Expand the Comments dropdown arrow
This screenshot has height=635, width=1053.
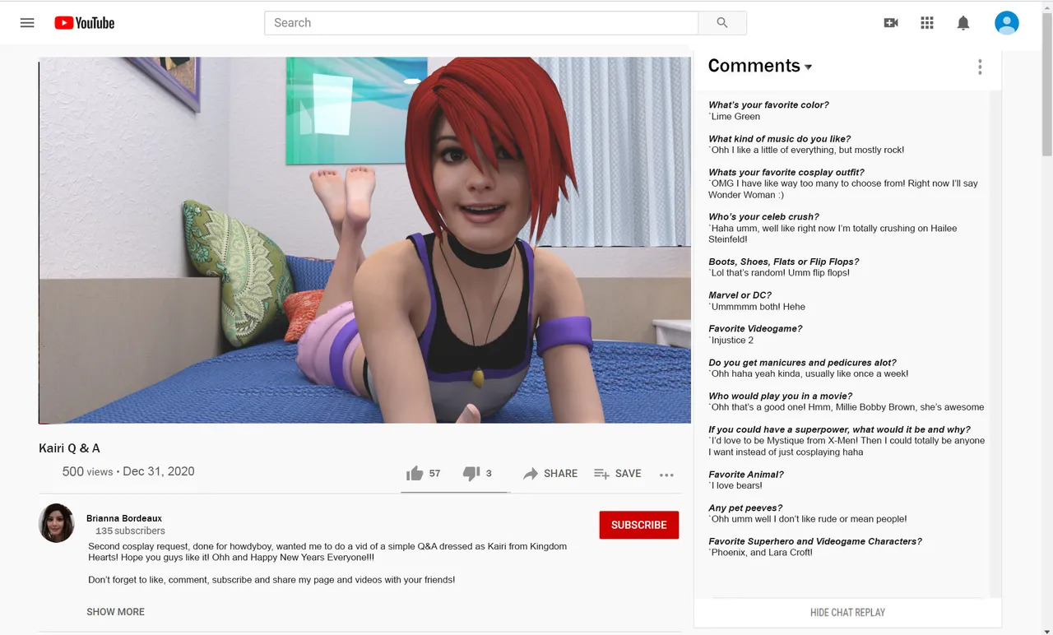809,67
